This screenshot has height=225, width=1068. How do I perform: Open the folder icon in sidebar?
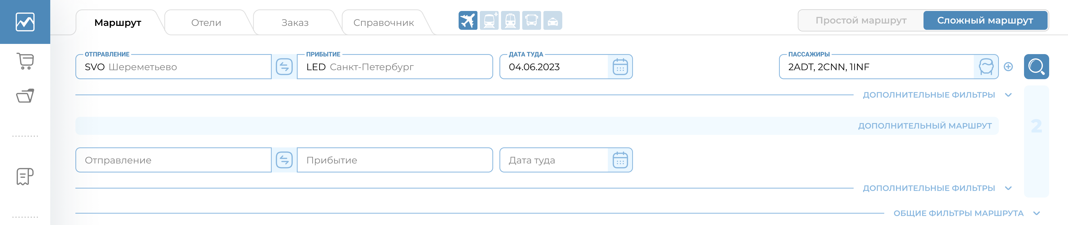point(25,96)
